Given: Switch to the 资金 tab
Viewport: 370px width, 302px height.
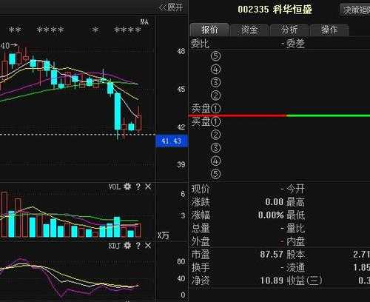Looking at the screenshot, I should pyautogui.click(x=249, y=30).
